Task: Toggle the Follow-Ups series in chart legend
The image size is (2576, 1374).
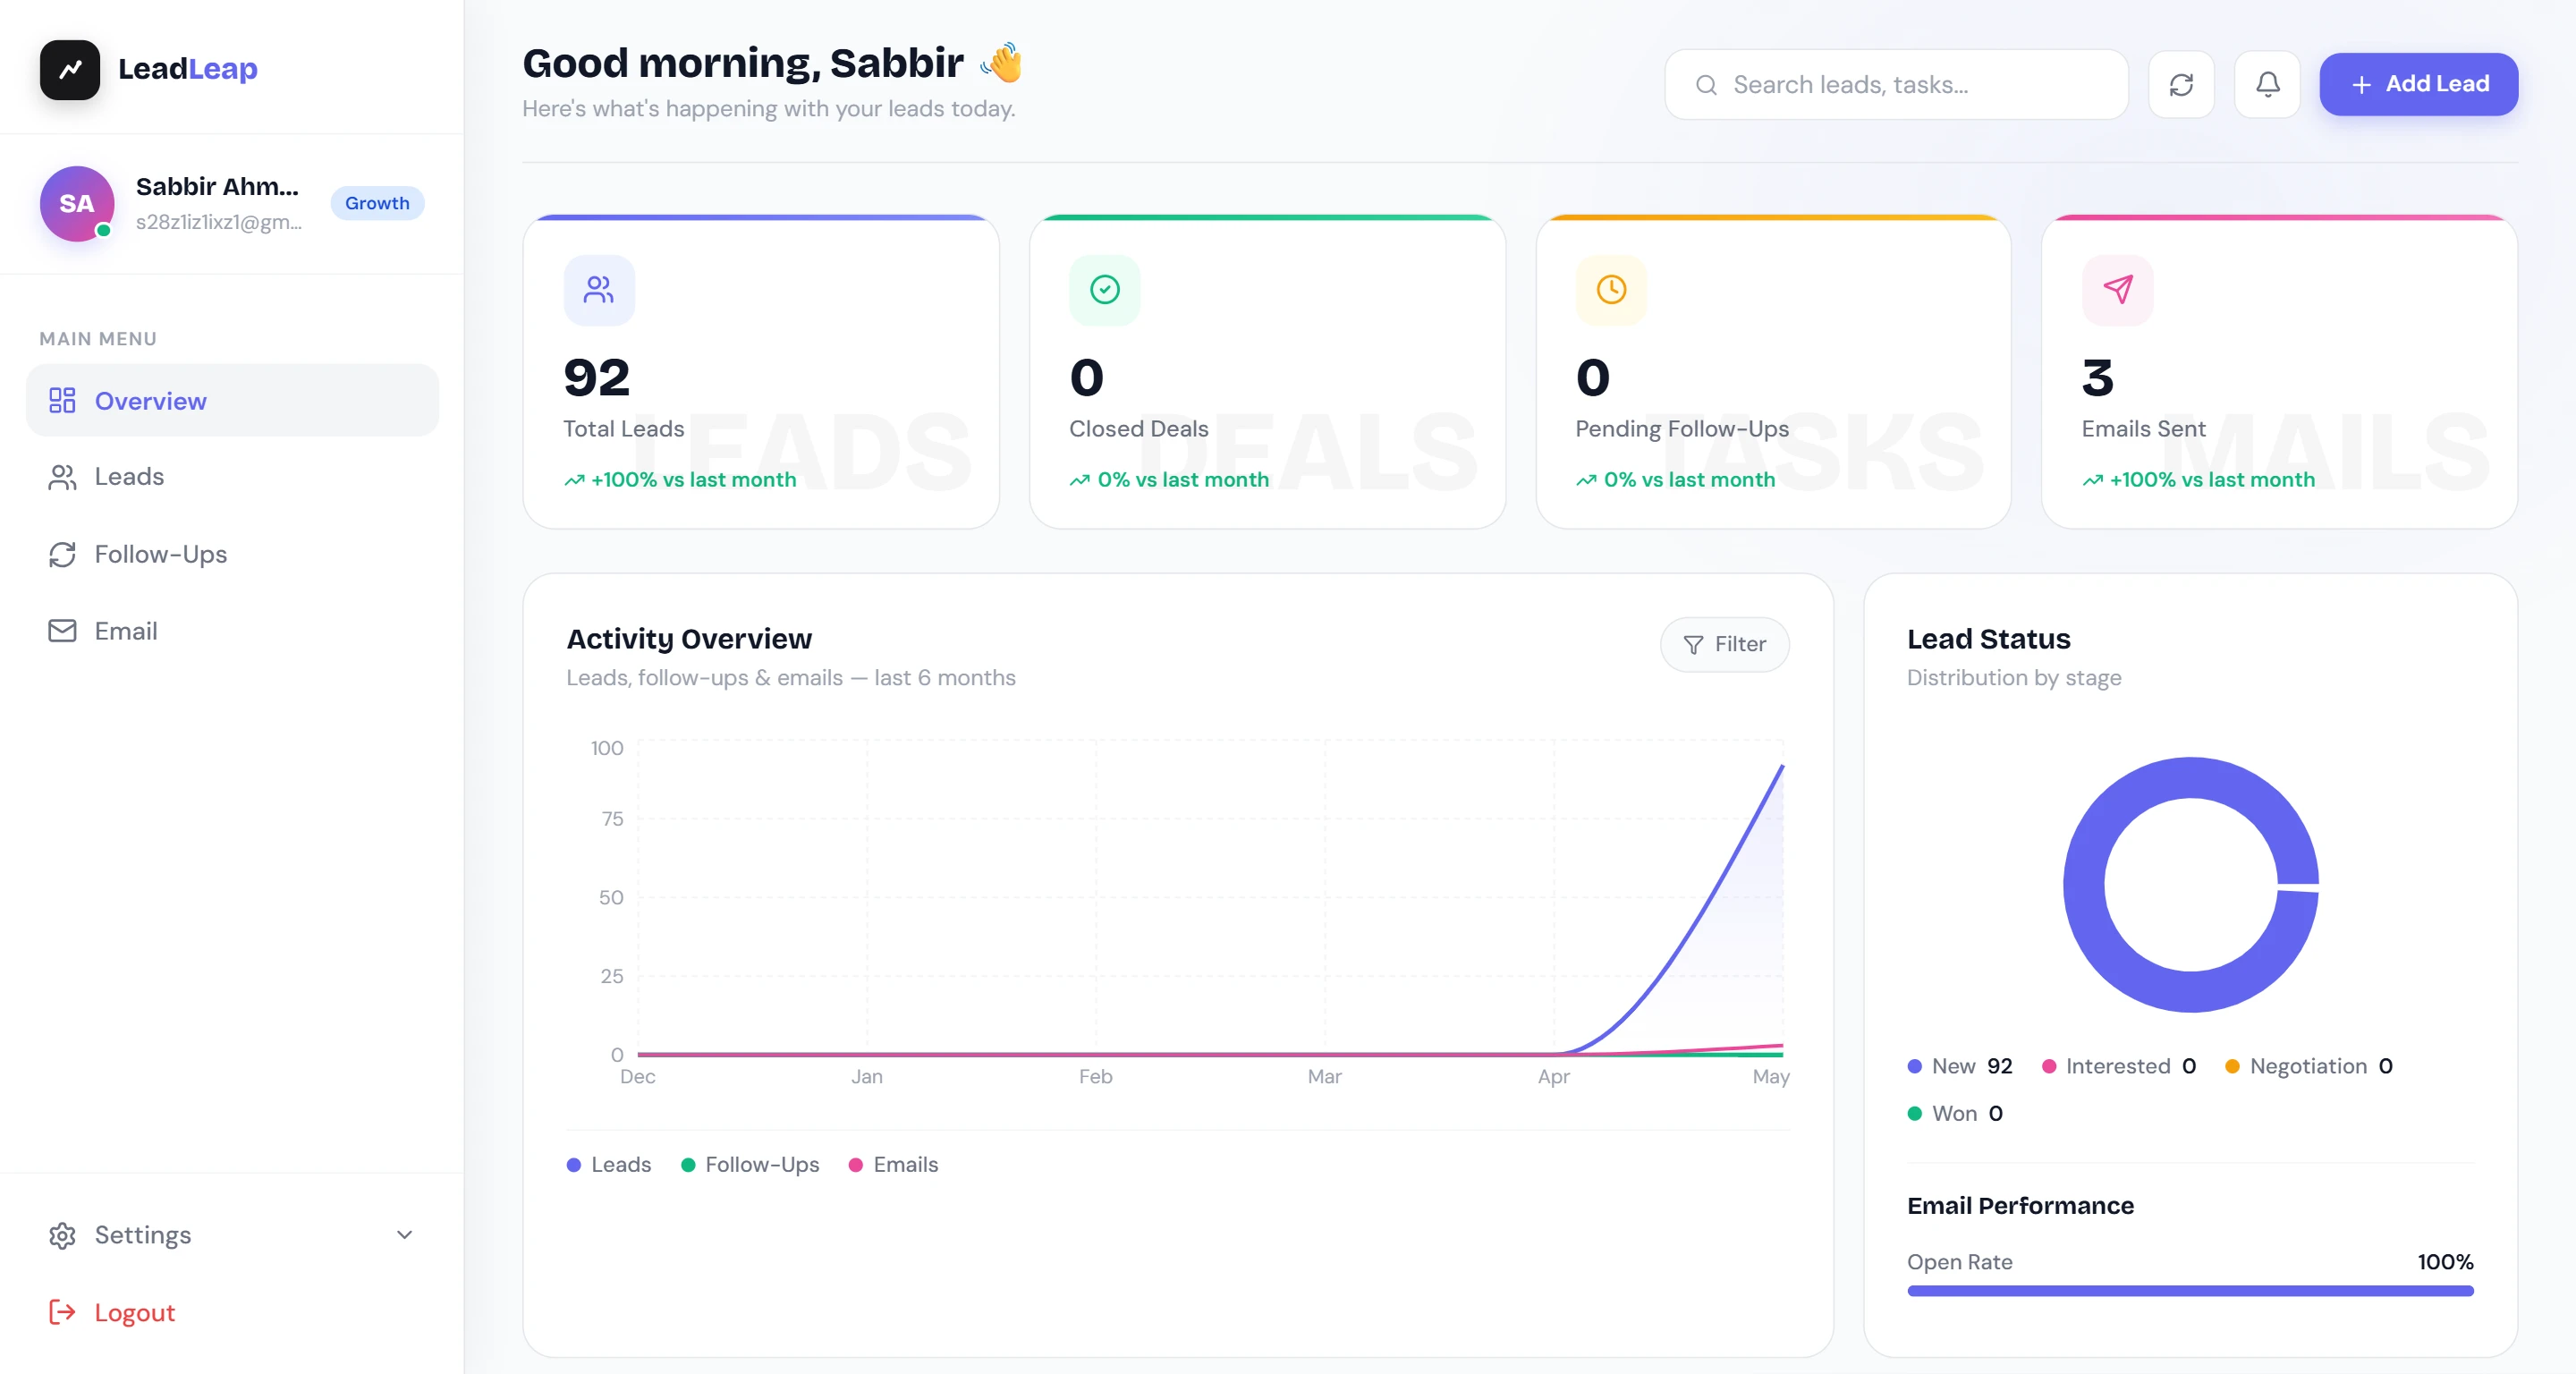Action: tap(750, 1165)
